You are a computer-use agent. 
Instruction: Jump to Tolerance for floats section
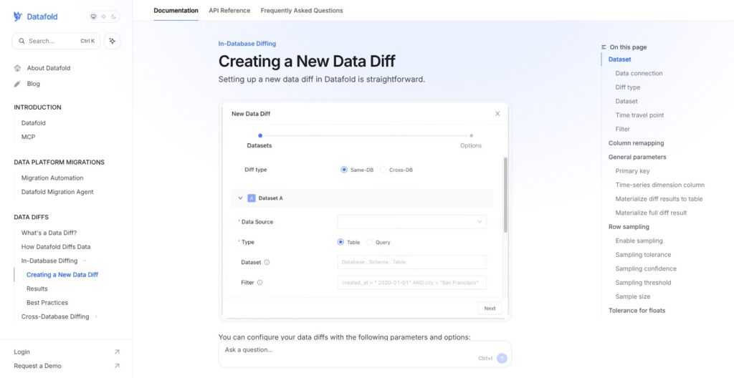click(637, 311)
